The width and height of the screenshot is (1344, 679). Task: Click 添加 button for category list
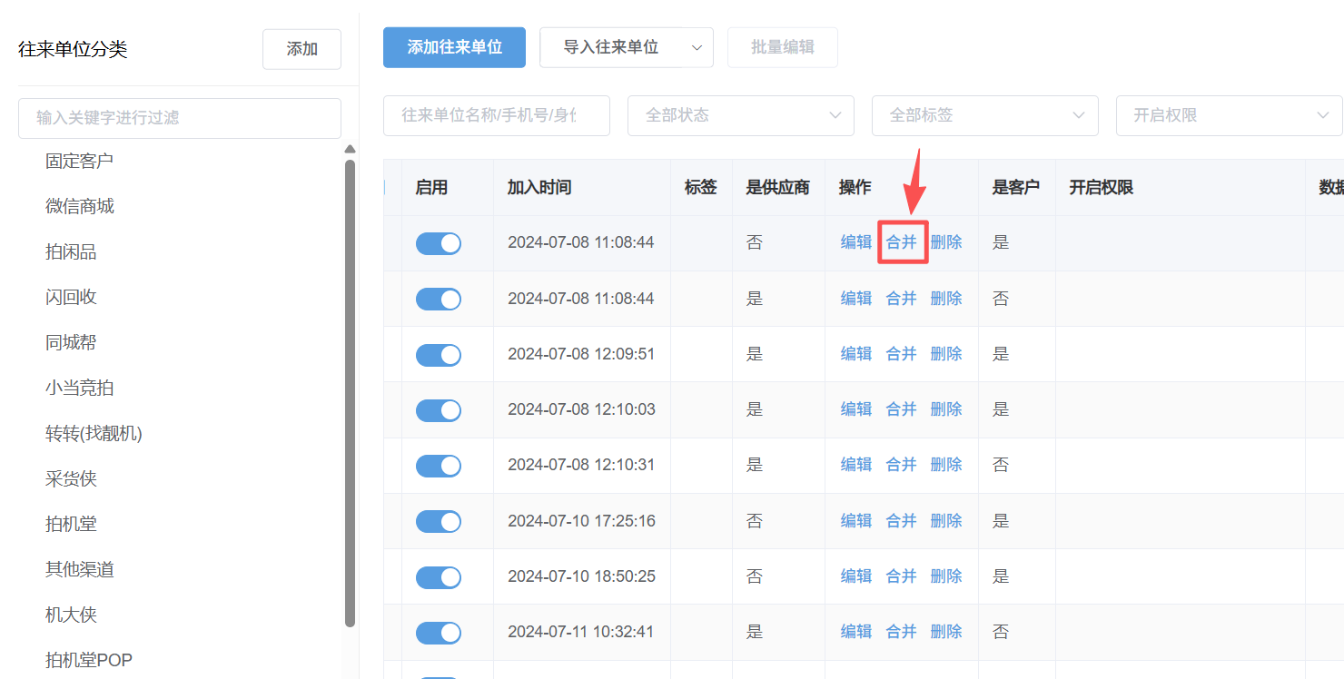tap(301, 49)
